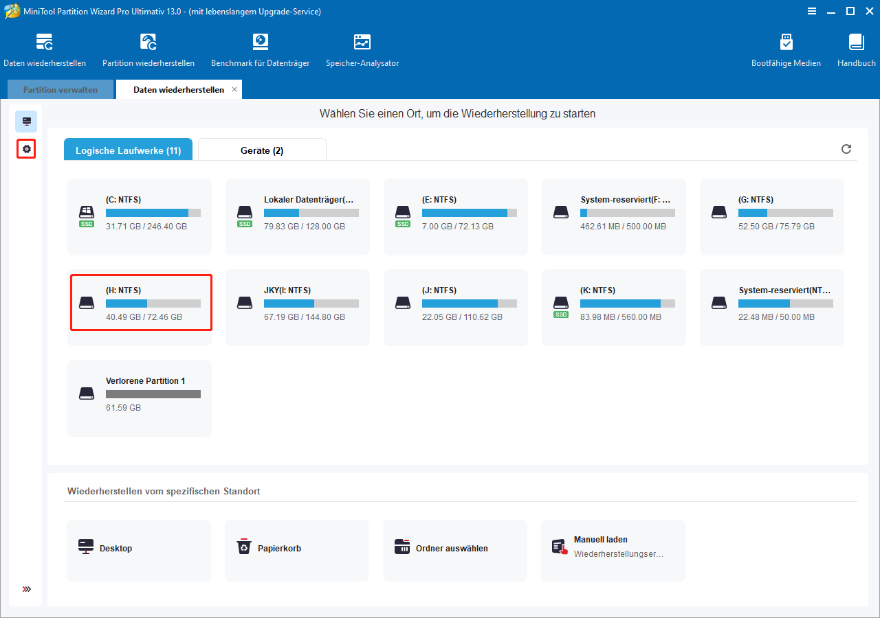Open the Daten wiederherstellen toolbar icon

point(45,48)
